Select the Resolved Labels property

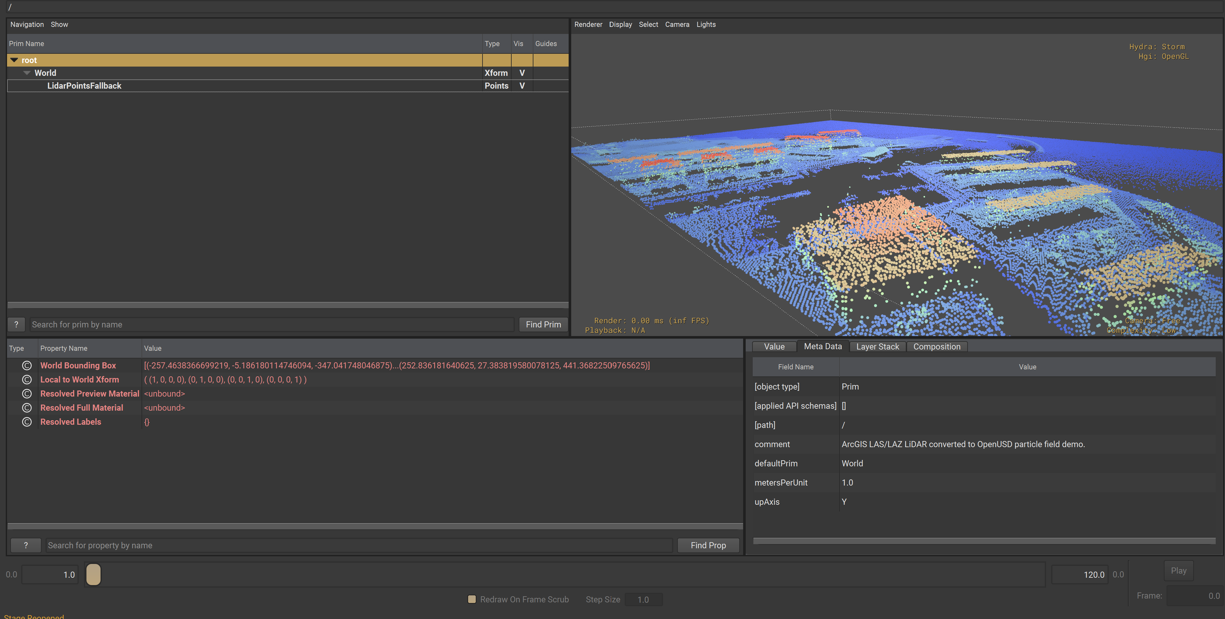point(70,422)
